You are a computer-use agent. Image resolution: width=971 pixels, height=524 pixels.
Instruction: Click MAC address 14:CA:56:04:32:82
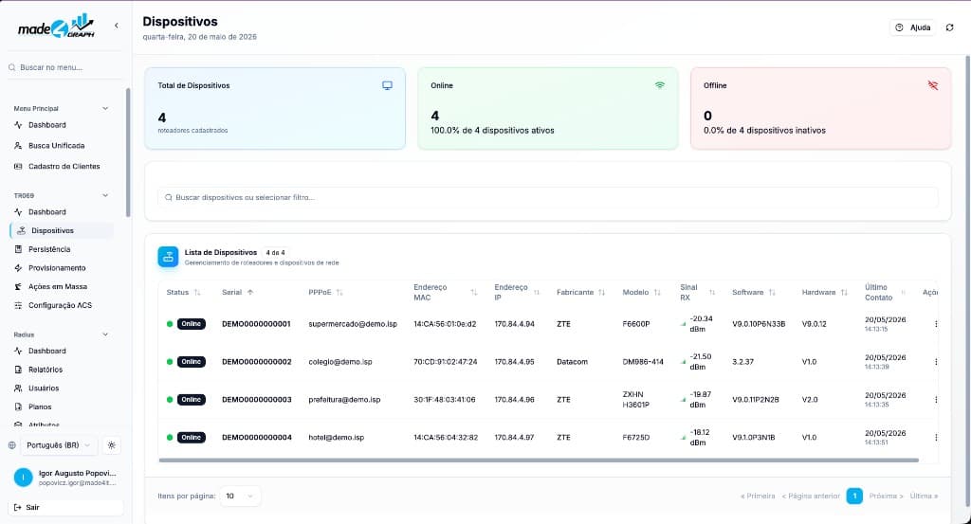446,438
